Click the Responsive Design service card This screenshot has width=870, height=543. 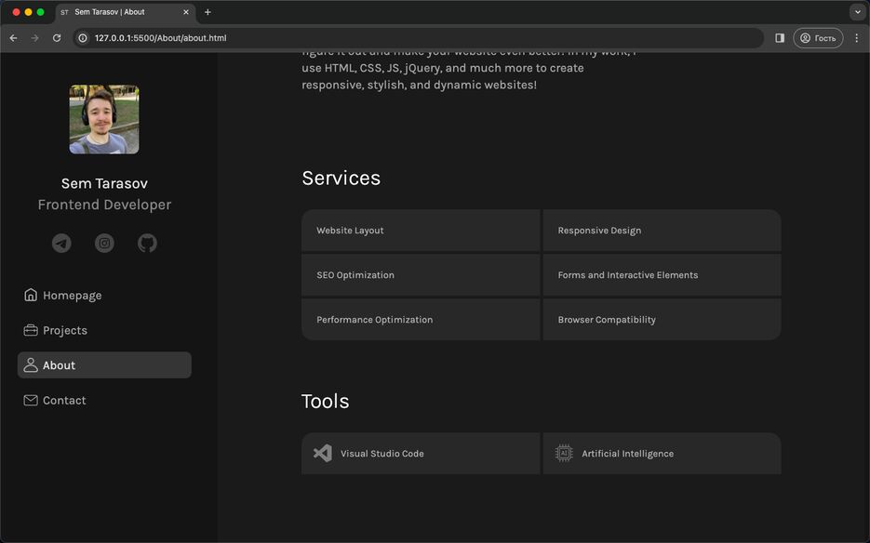click(x=662, y=231)
